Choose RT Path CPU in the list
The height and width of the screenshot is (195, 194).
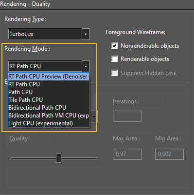49,84
